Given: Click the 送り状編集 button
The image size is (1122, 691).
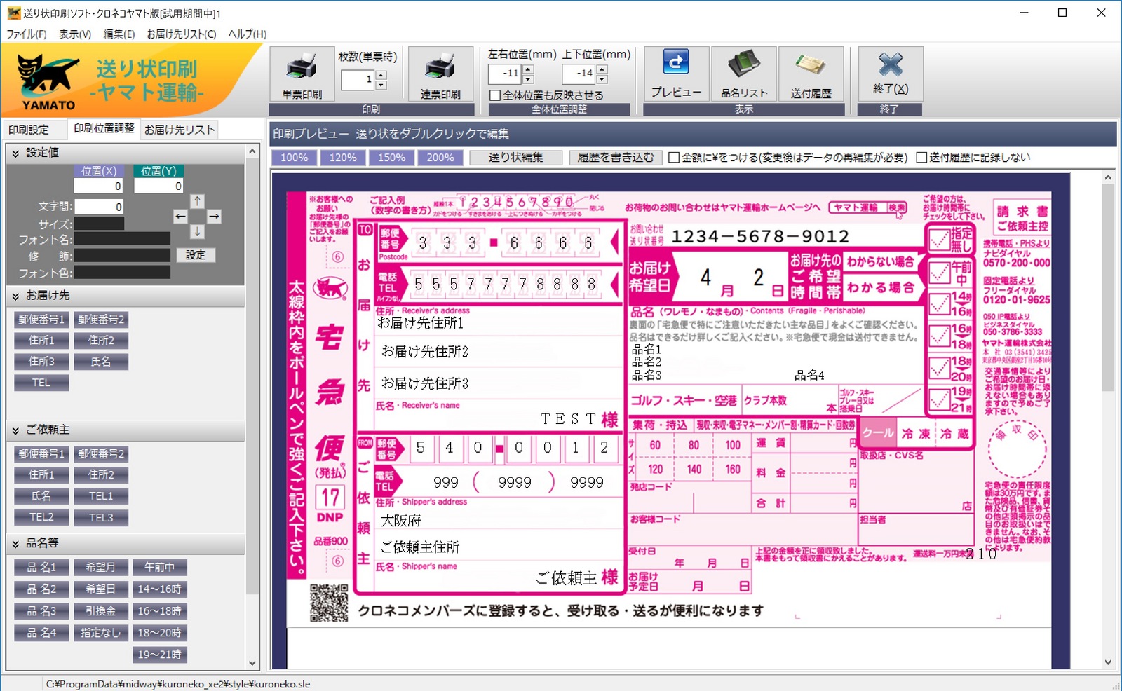Looking at the screenshot, I should point(516,158).
